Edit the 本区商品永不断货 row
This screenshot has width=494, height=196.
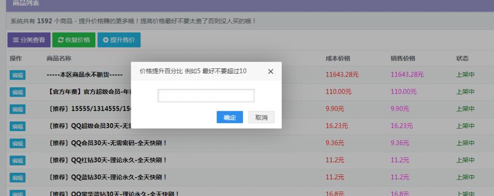(17, 75)
